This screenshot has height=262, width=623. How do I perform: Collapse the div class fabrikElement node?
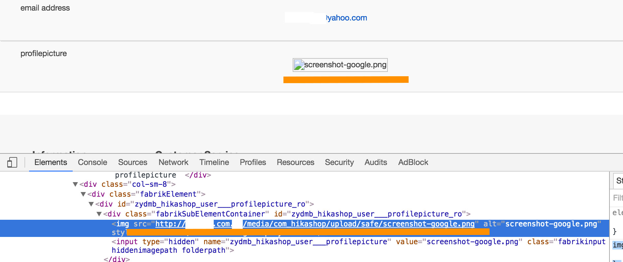coord(83,194)
